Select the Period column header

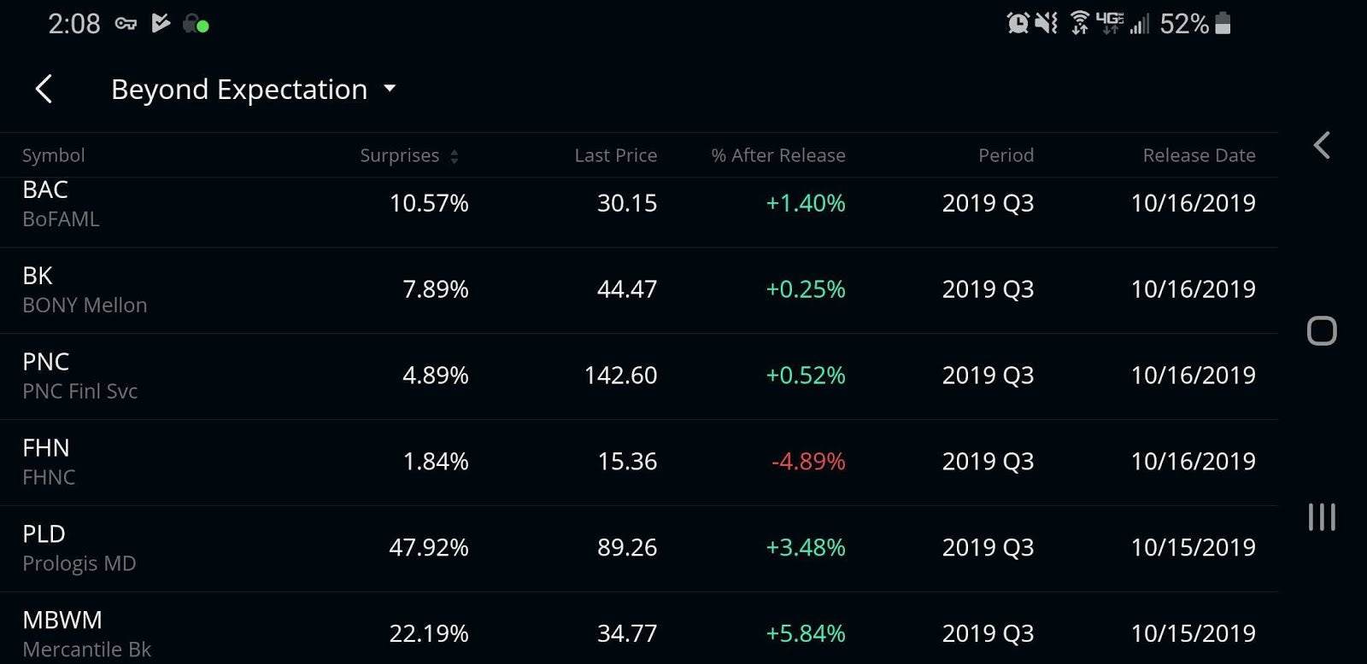pos(1006,155)
